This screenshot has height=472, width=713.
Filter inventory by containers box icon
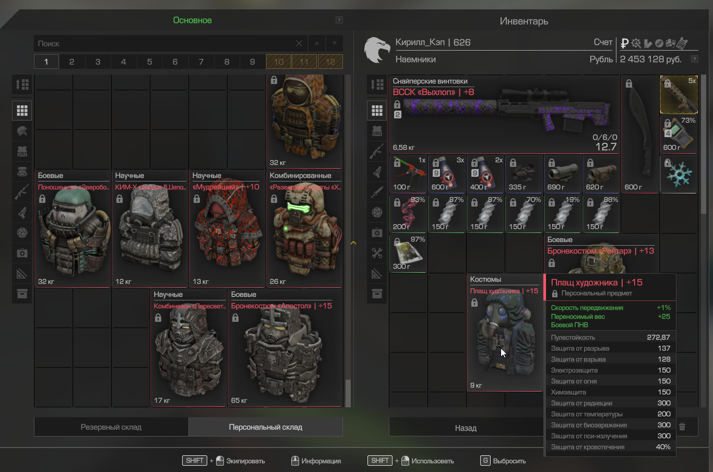[377, 294]
